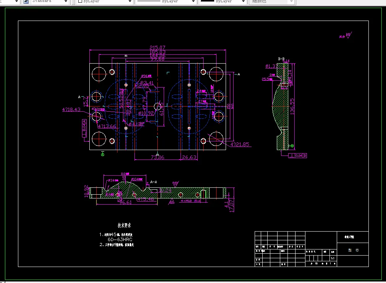The width and height of the screenshot is (386, 283).
Task: Select the 4?18.43 leader text
Action: click(71, 109)
